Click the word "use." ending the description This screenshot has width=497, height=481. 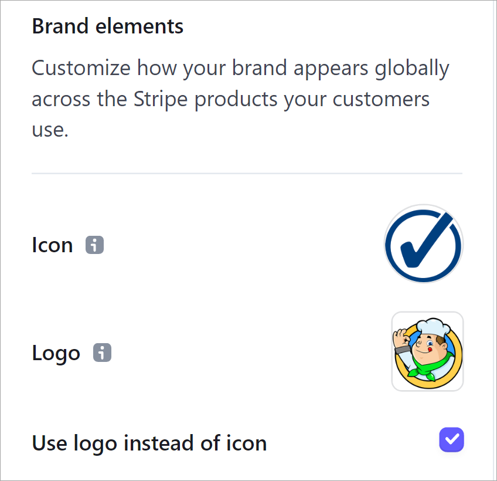tap(50, 130)
